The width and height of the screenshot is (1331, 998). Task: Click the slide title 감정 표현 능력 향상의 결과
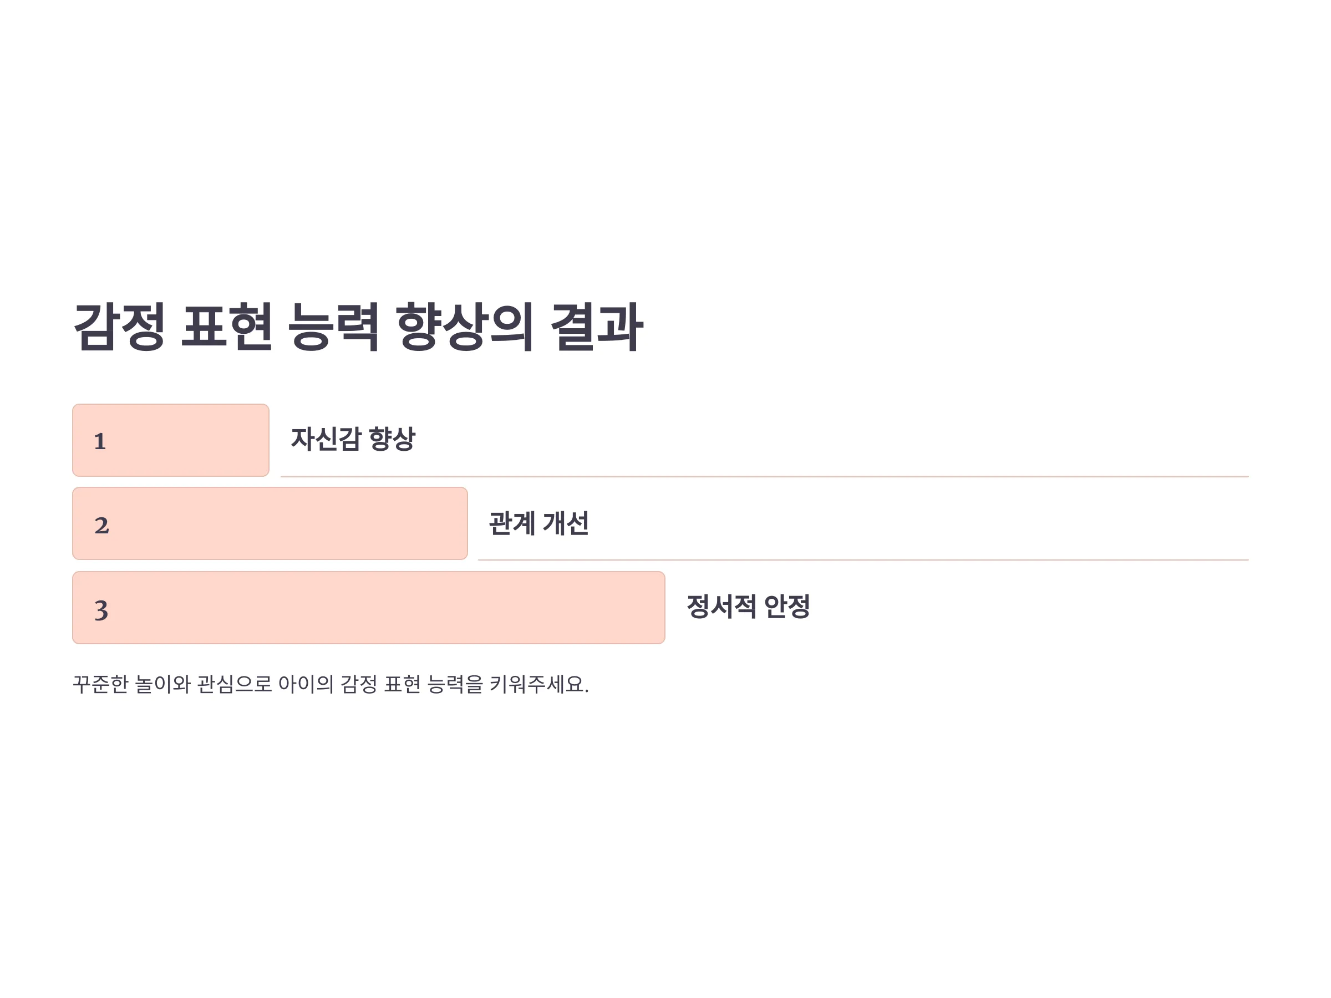click(359, 327)
